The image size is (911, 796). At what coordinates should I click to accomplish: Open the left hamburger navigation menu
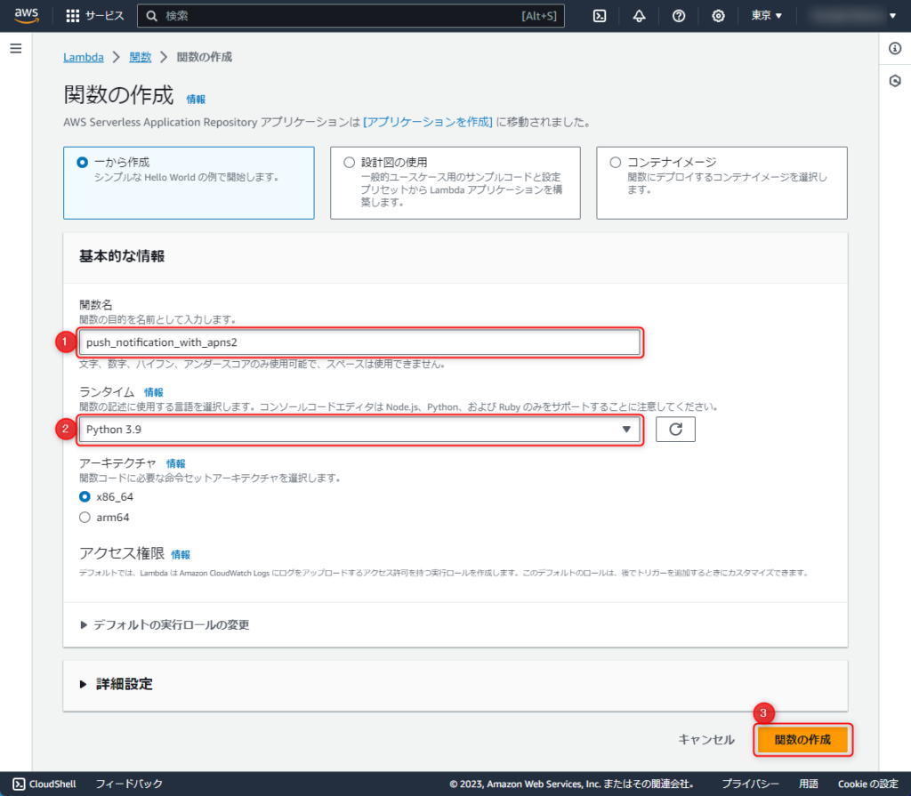(x=16, y=48)
